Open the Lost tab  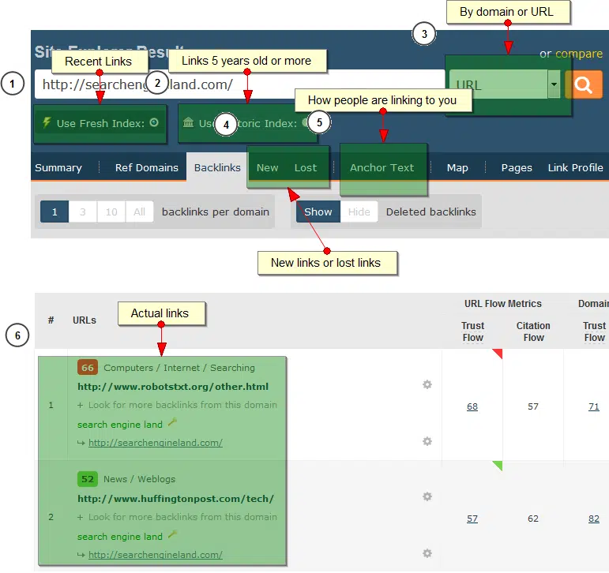point(305,167)
